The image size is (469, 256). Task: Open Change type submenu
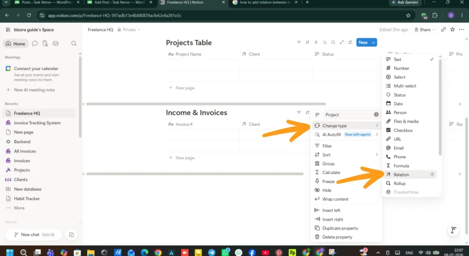click(346, 125)
